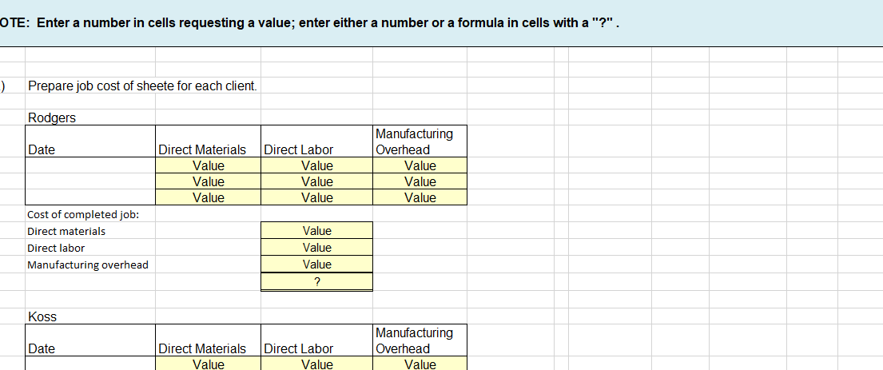Click the 'Direct labor' summary label
Screen dimensions: 883x370
click(56, 248)
